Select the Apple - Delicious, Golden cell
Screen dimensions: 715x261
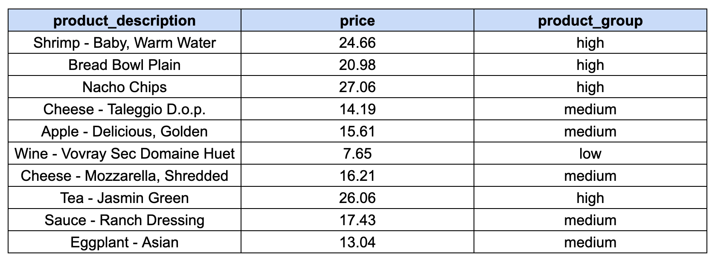pyautogui.click(x=125, y=131)
